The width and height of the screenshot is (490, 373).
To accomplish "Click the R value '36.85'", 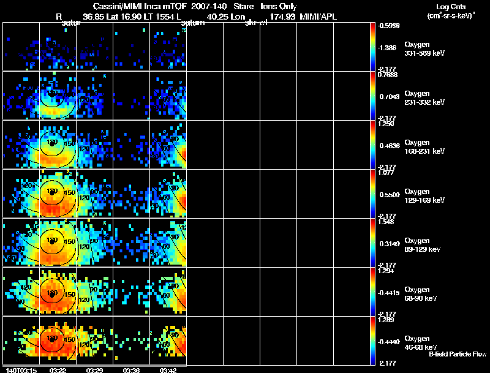I will [x=94, y=17].
